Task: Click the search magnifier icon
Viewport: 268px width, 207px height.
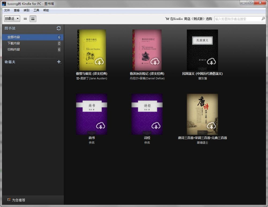Action: (263, 19)
